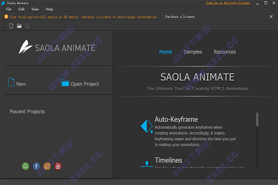Open the Help menu

(49, 9)
